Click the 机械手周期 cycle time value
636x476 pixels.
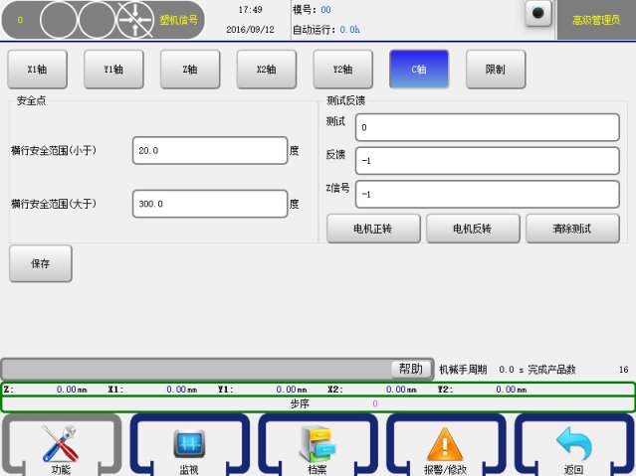click(x=507, y=370)
